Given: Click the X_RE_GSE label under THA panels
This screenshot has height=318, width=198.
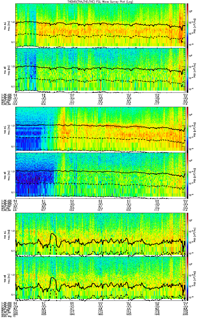Looking at the screenshot, I should tap(6, 94).
